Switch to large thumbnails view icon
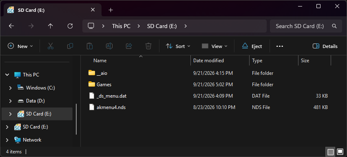The image size is (347, 157). coord(340,152)
